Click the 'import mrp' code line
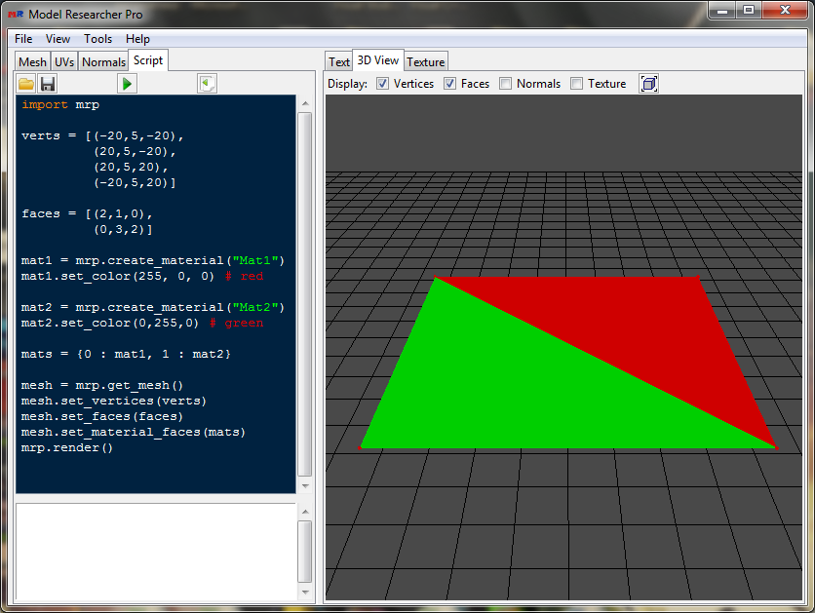 coord(60,104)
